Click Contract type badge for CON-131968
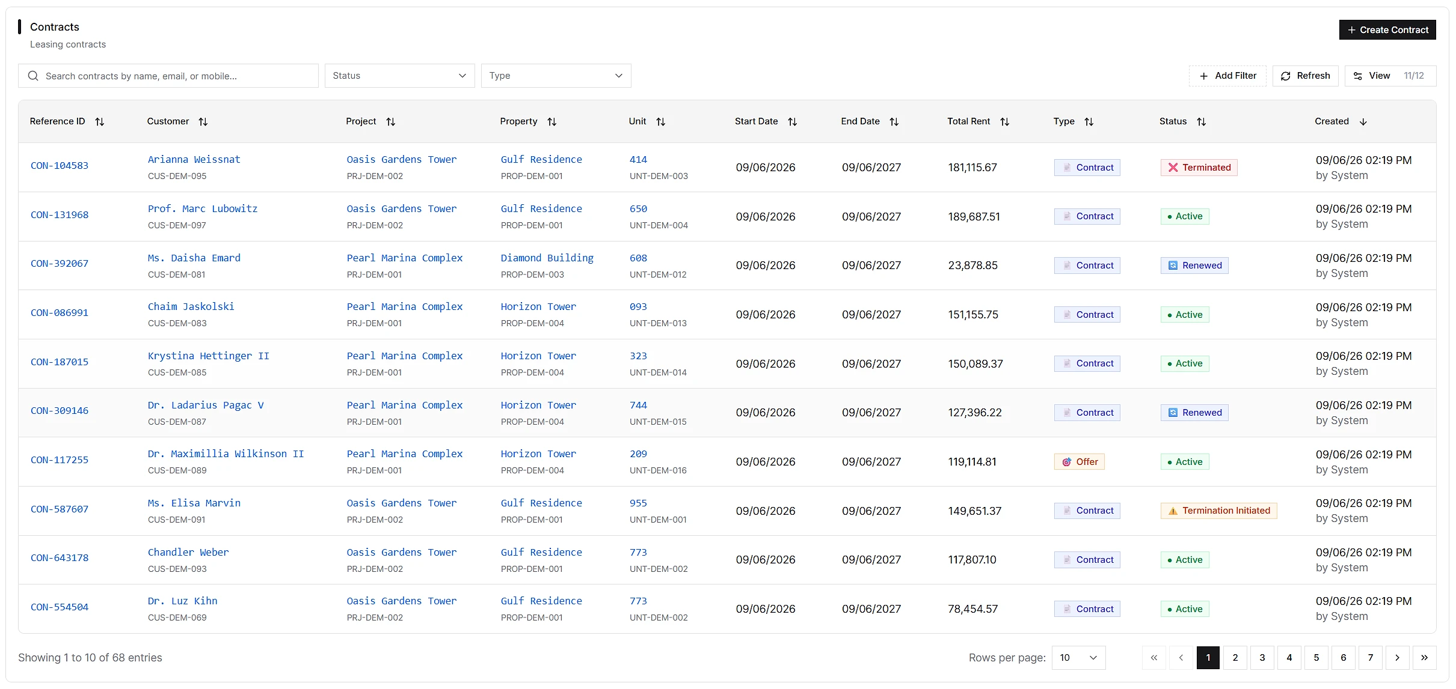This screenshot has height=689, width=1456. [x=1087, y=216]
